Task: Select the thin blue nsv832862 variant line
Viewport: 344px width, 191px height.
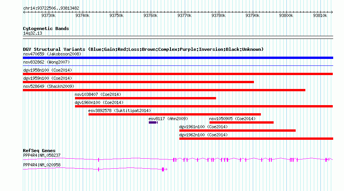Action: click(x=178, y=65)
